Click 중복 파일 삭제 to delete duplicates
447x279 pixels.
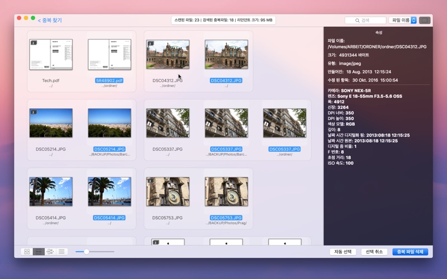coord(410,252)
